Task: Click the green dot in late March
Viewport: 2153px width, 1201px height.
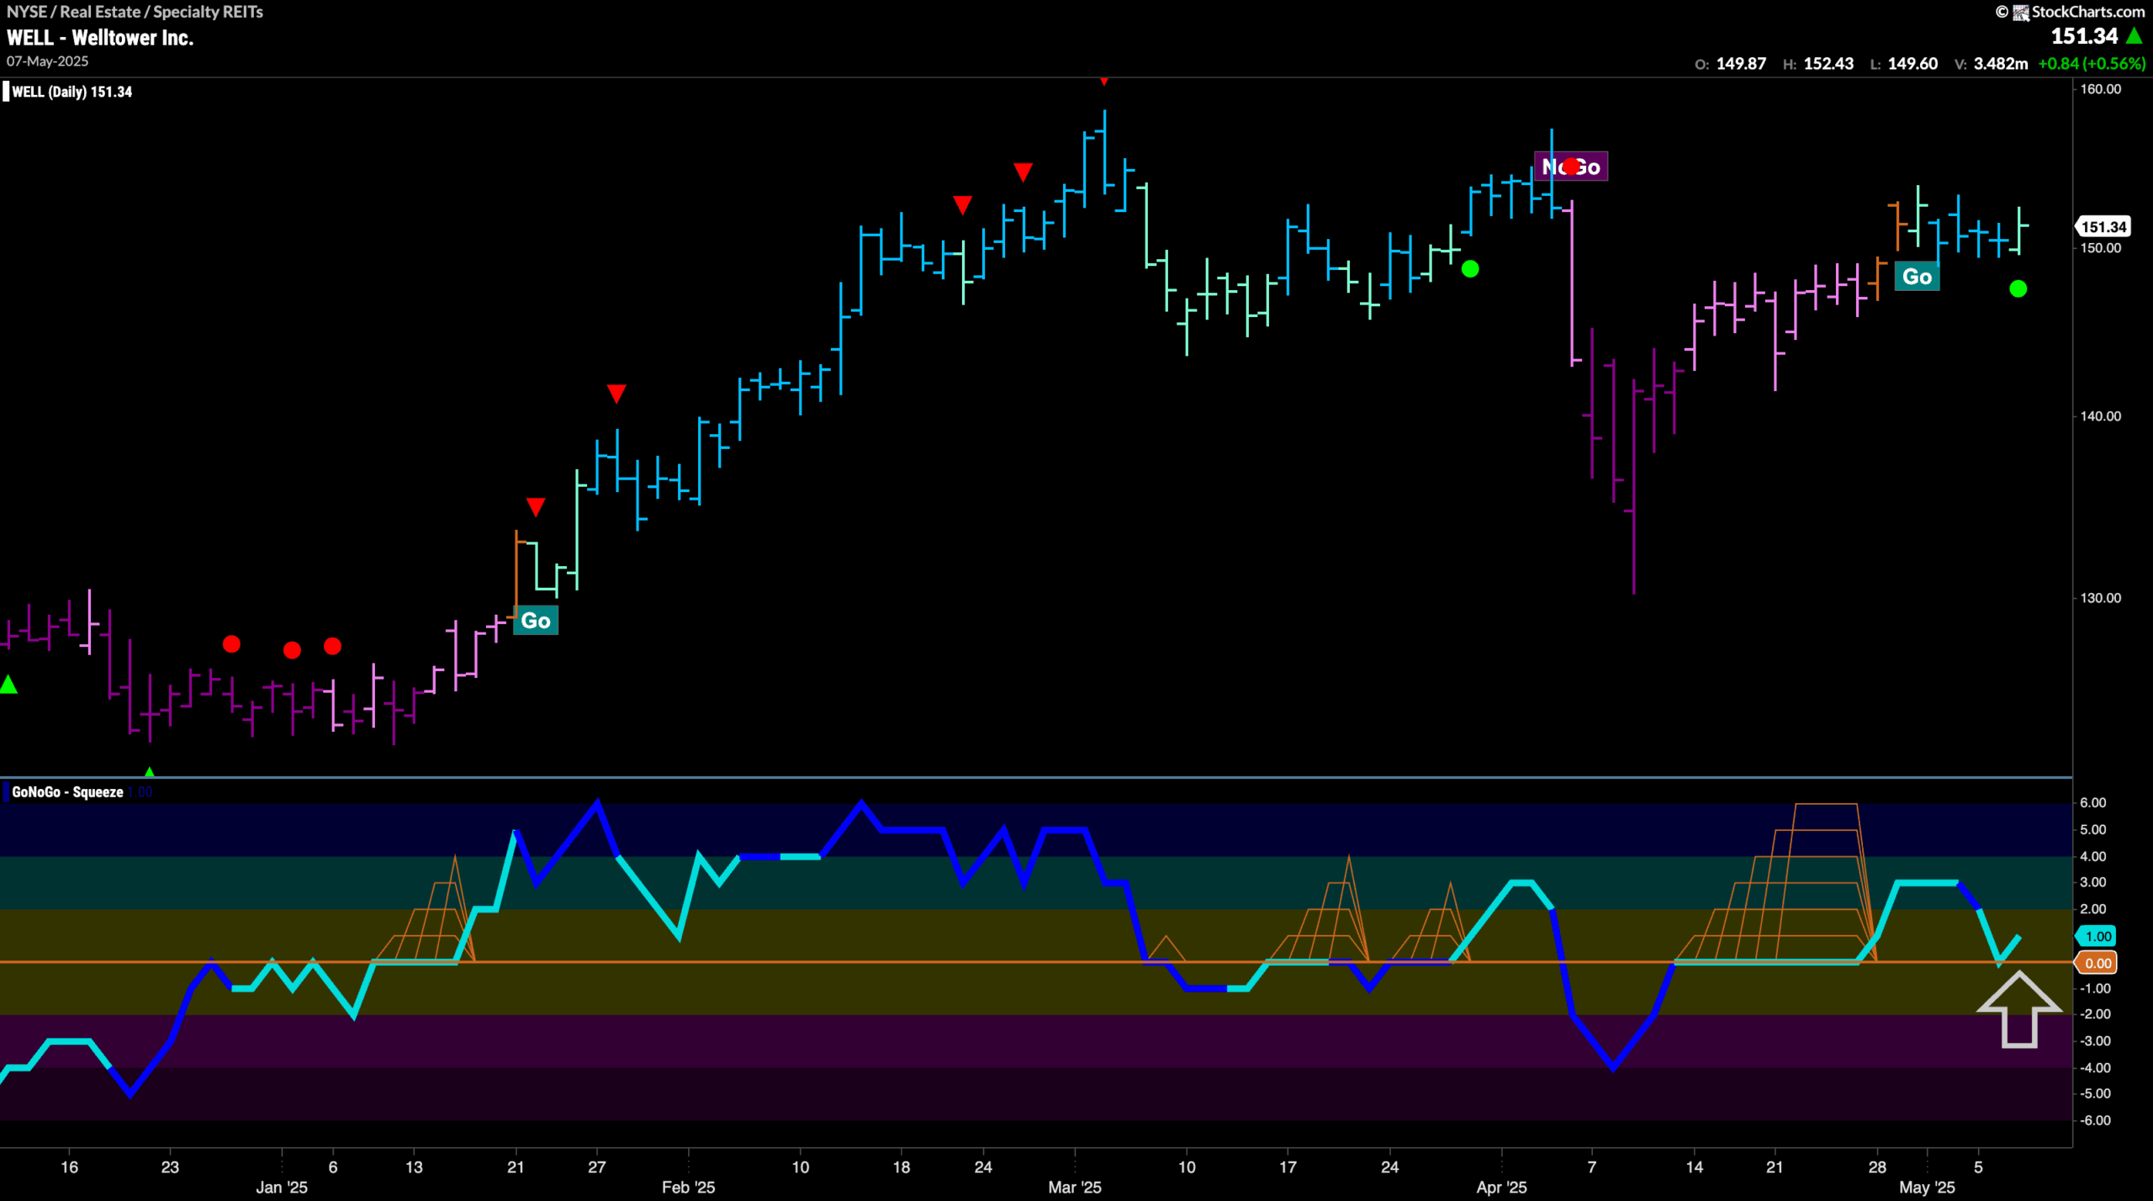Action: (1470, 269)
